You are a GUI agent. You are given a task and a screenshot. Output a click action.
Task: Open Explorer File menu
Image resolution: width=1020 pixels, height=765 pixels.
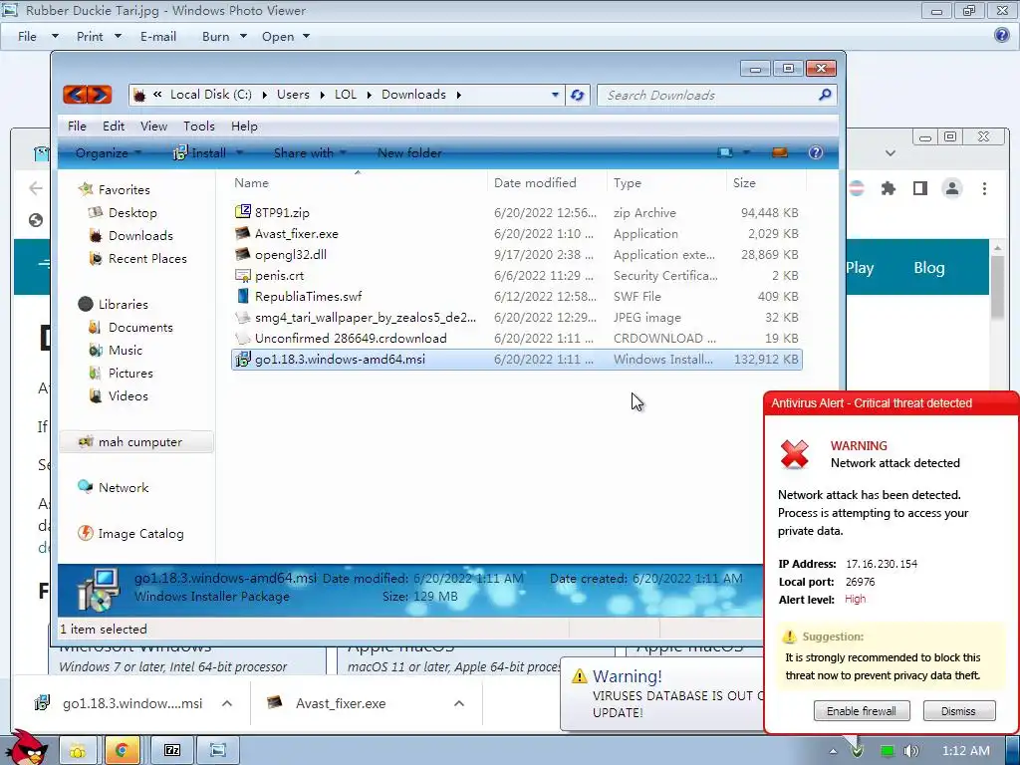[77, 127]
